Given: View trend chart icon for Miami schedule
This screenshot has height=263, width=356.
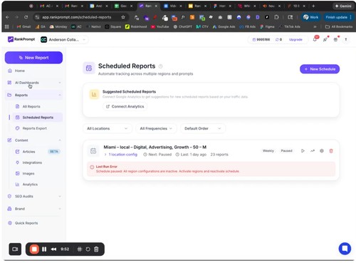Looking at the screenshot, I should (x=313, y=150).
